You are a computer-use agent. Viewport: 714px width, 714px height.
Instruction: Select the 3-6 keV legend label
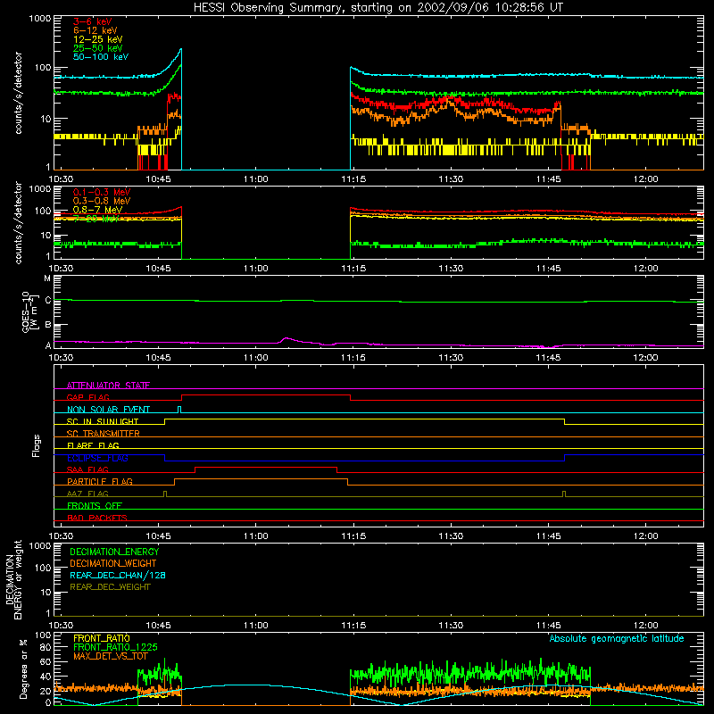92,21
